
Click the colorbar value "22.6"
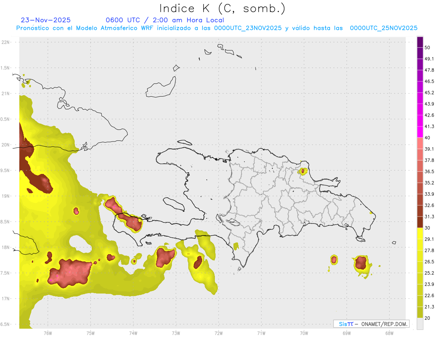[x=429, y=295]
